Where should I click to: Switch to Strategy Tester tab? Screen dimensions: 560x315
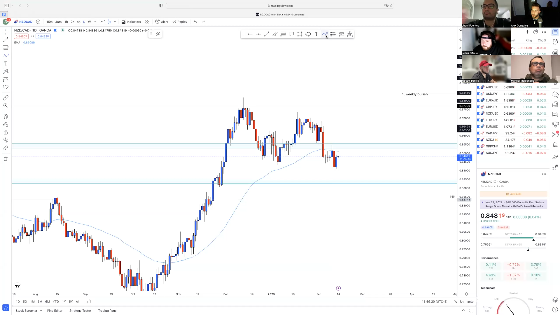pyautogui.click(x=80, y=311)
